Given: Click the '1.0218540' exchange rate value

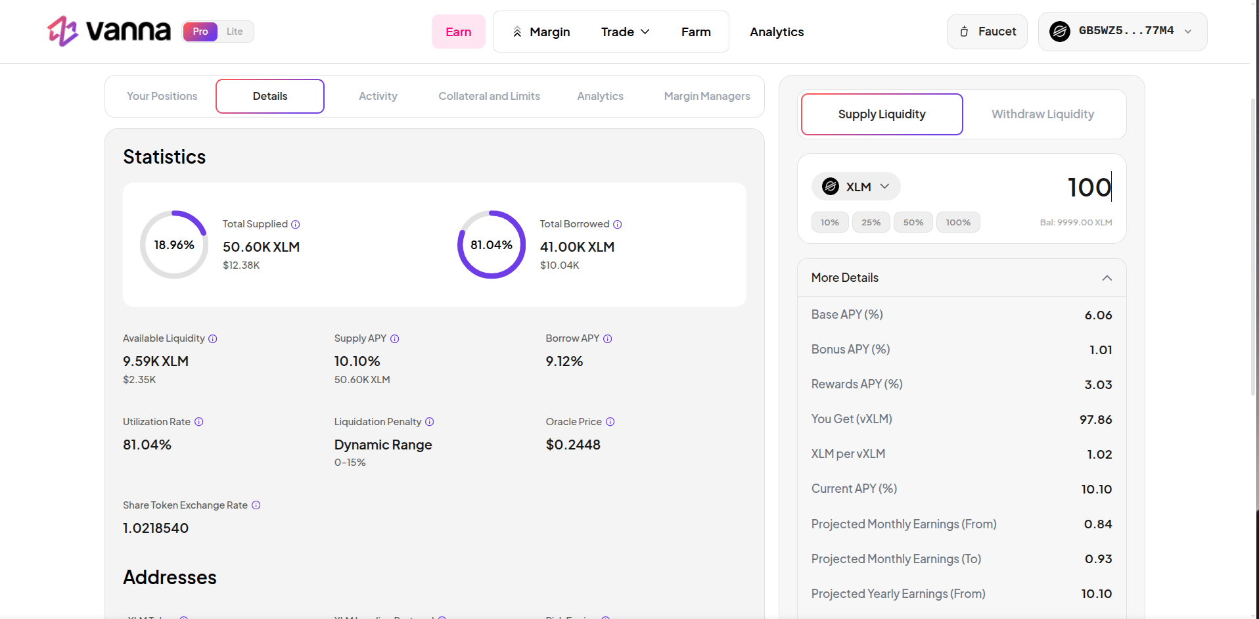Looking at the screenshot, I should 156,528.
